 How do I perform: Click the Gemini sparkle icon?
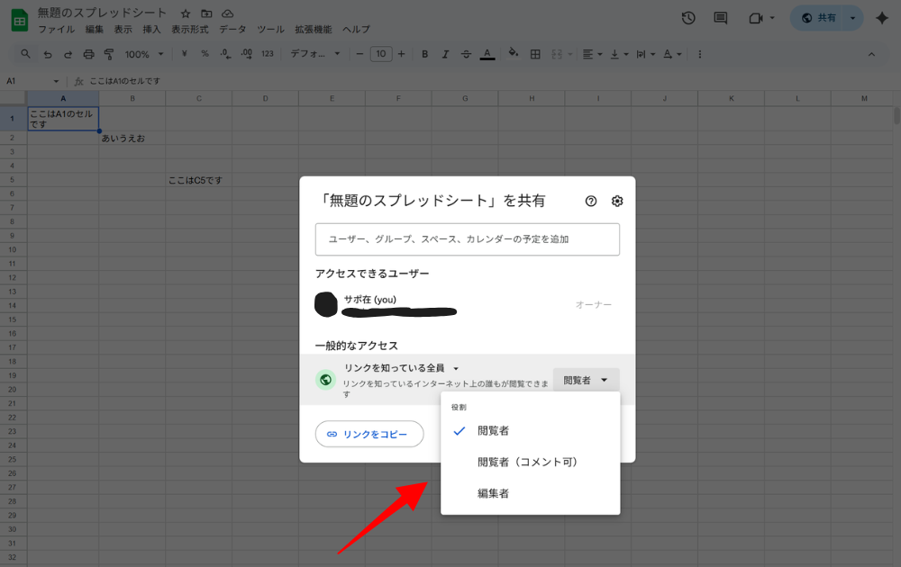point(881,18)
